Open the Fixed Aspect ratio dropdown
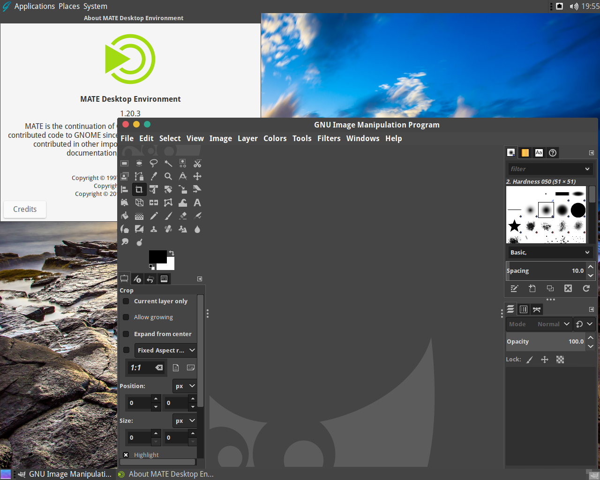Viewport: 600px width, 480px height. point(166,350)
